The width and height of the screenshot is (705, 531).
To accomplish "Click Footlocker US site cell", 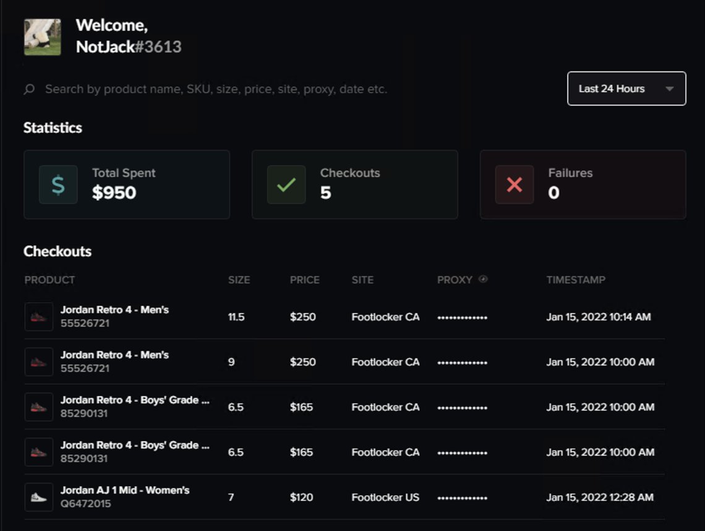I will pos(385,497).
